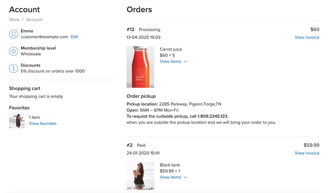
Task: Click the Carrot juice product name
Action: click(x=171, y=49)
